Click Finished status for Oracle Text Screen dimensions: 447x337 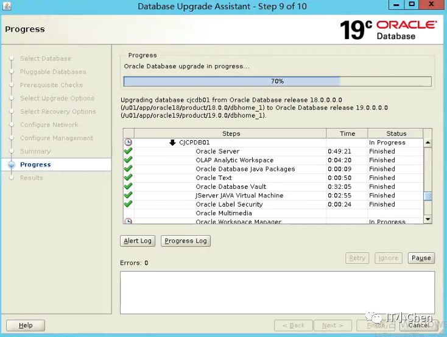pos(382,178)
